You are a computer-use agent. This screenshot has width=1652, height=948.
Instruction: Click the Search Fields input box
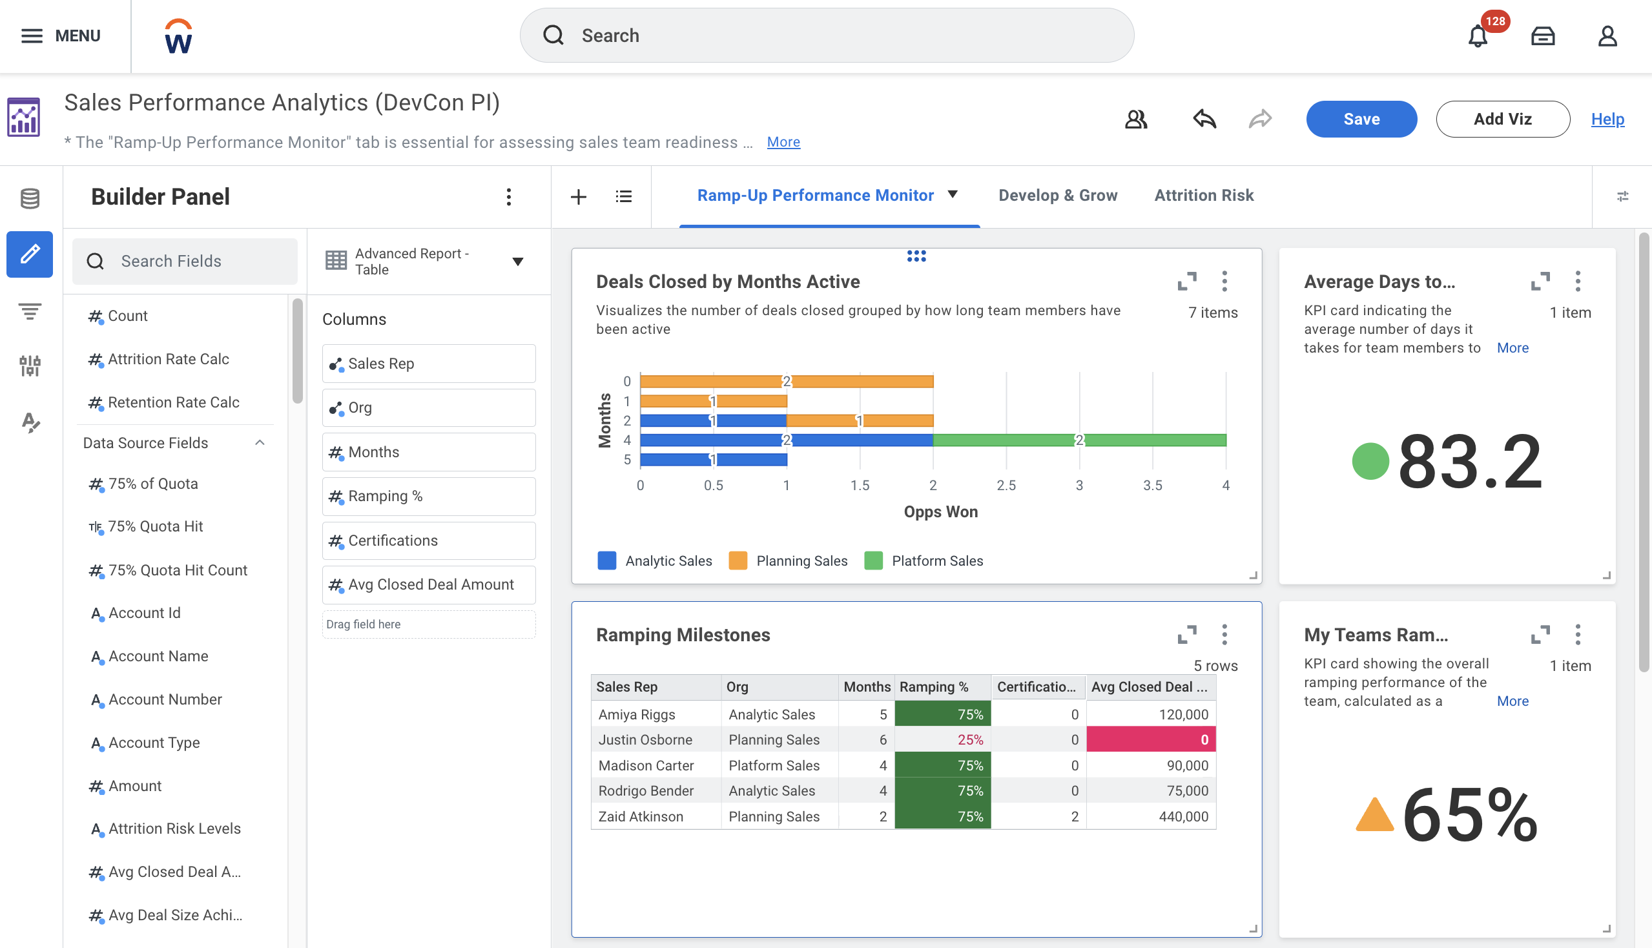185,261
